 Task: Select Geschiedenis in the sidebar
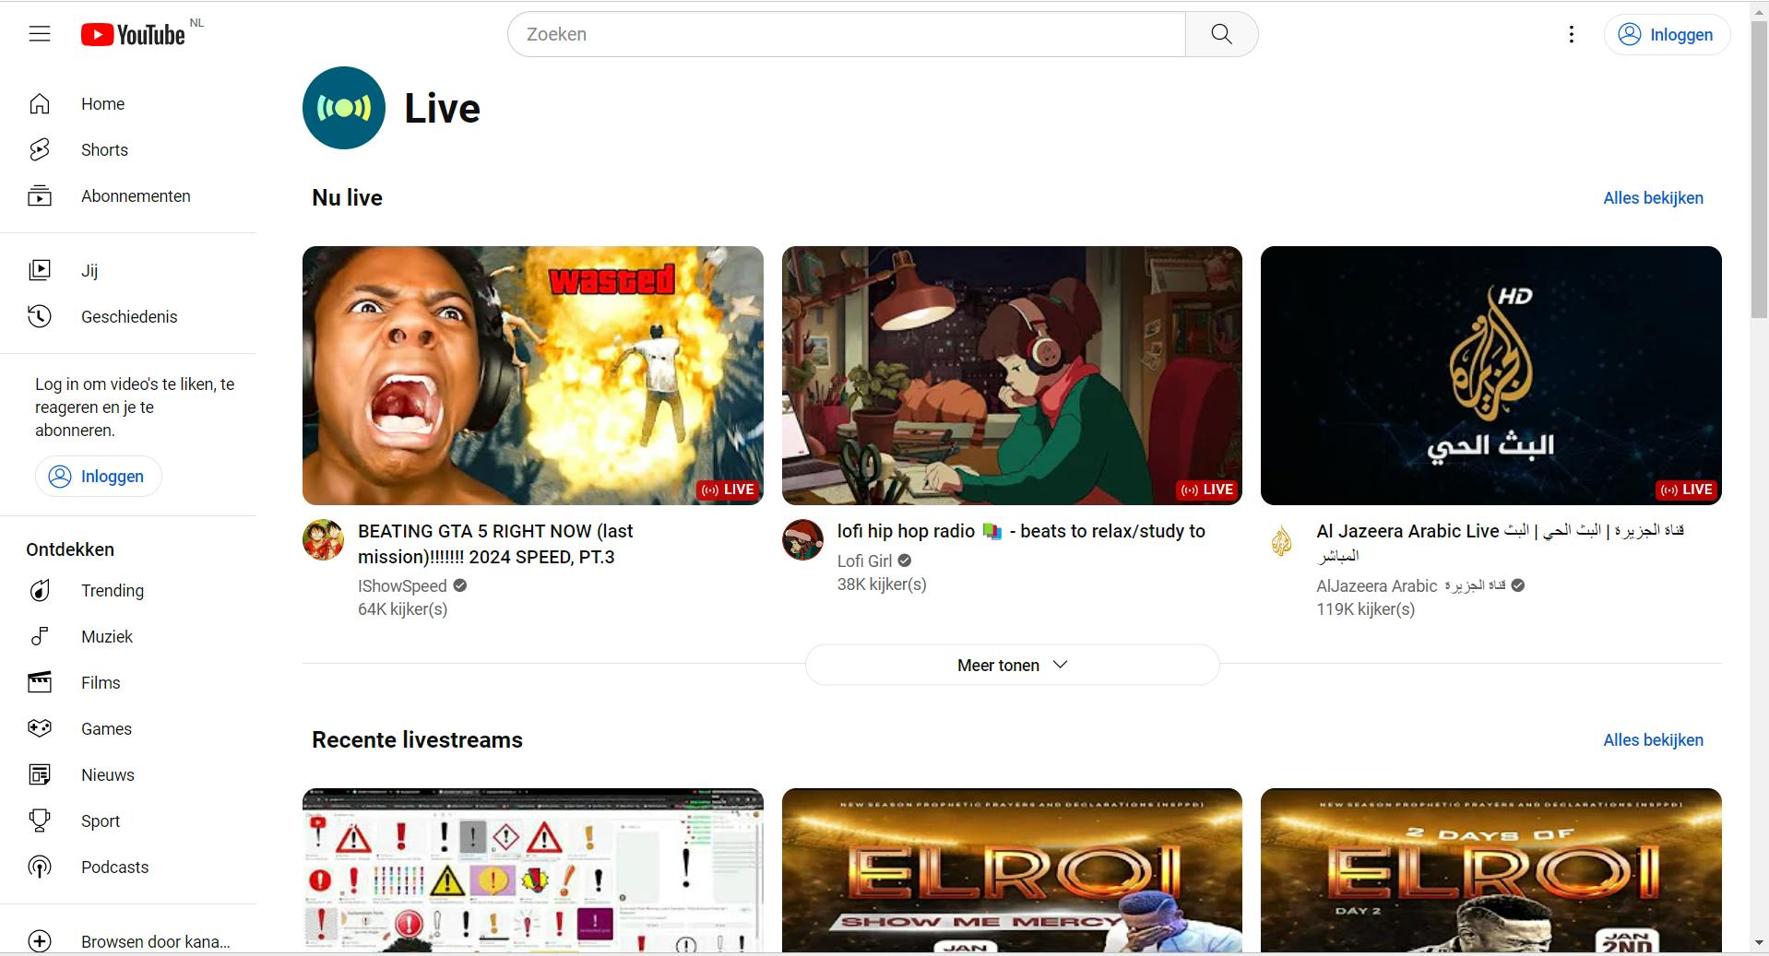pyautogui.click(x=128, y=317)
